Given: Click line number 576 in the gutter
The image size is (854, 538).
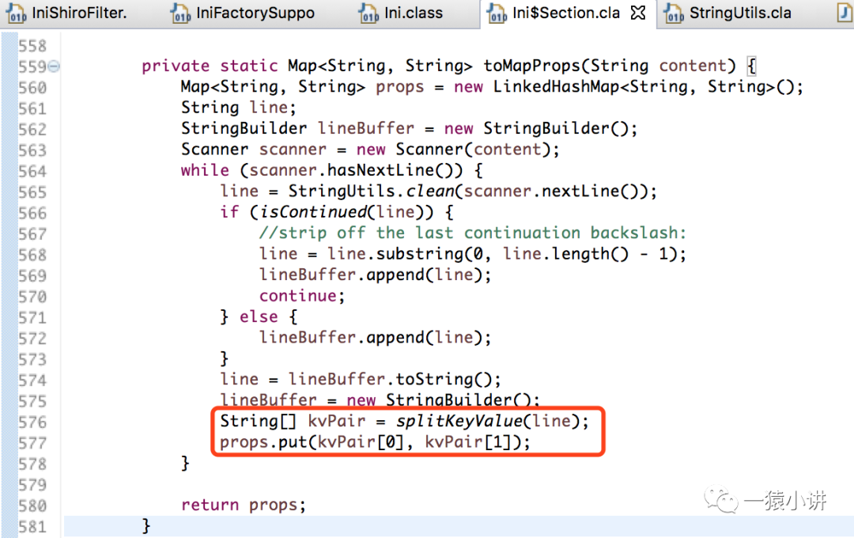Looking at the screenshot, I should tap(32, 422).
